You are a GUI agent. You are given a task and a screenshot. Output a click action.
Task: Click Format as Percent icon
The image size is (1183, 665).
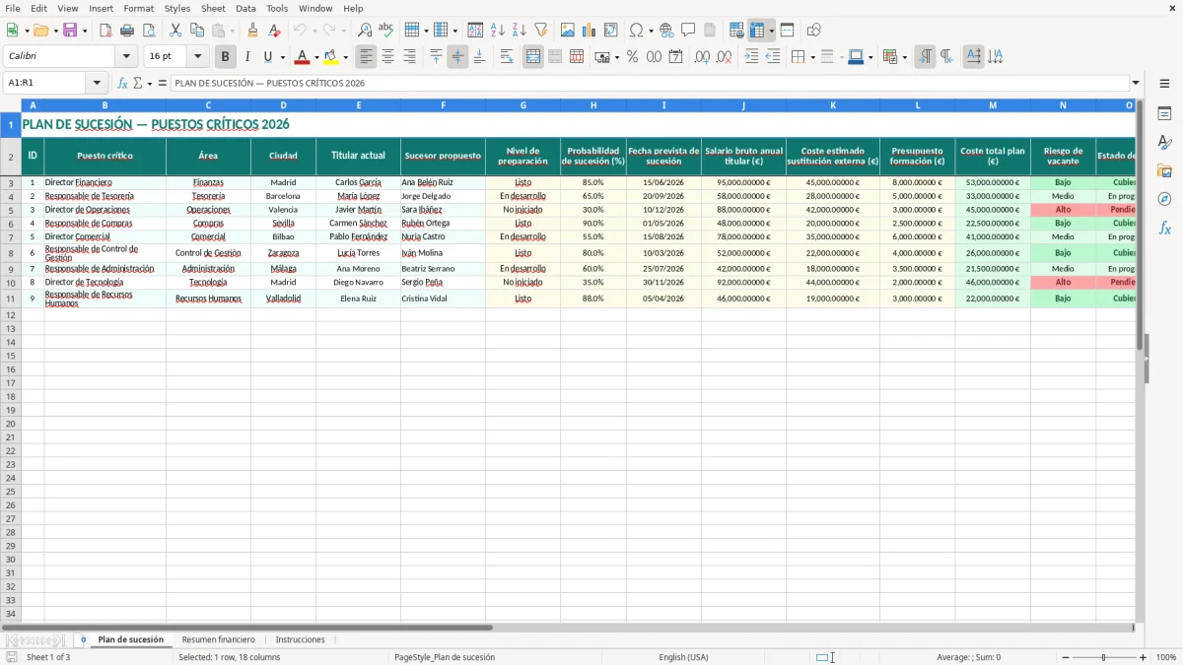[633, 57]
